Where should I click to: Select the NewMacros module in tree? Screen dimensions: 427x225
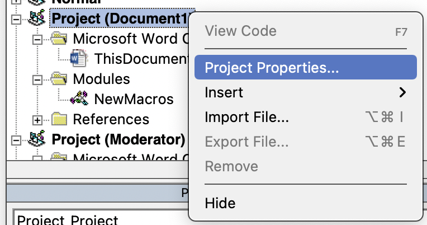tap(134, 99)
